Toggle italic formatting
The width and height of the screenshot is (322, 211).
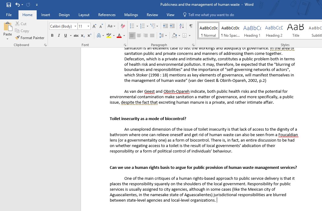tap(59, 35)
